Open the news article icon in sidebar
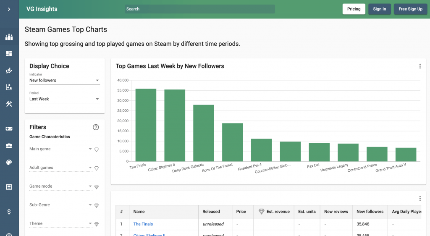The height and width of the screenshot is (236, 430). click(x=9, y=187)
